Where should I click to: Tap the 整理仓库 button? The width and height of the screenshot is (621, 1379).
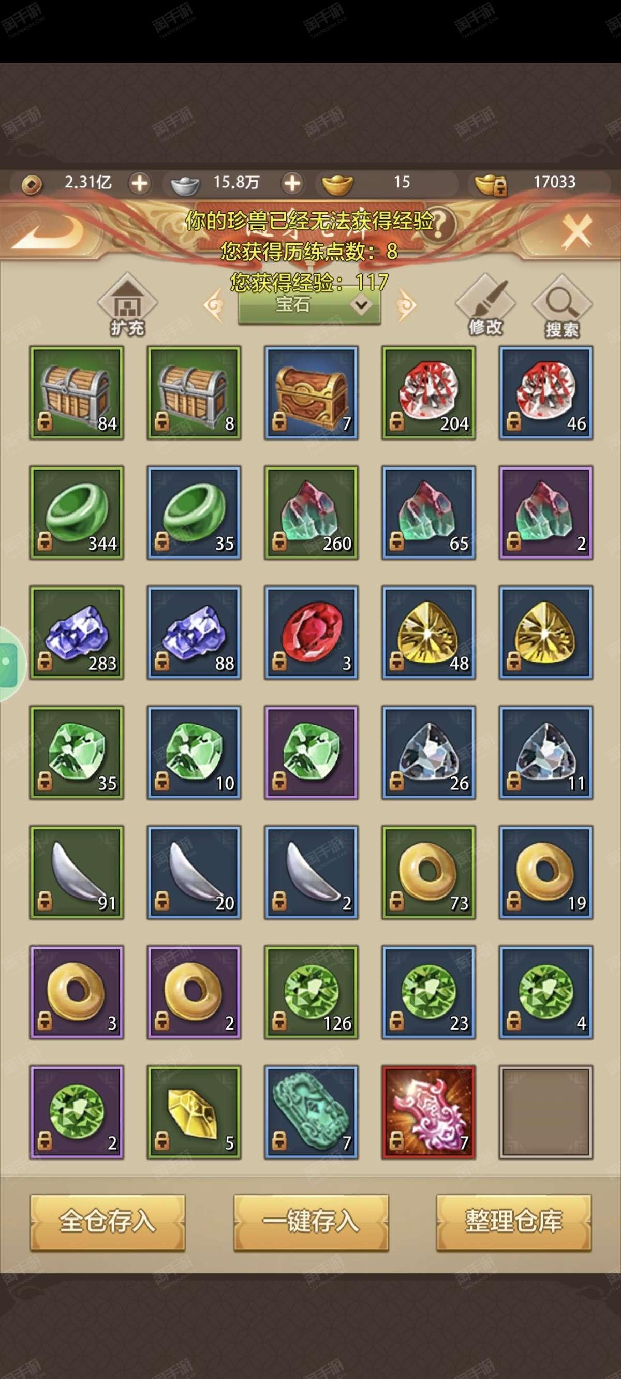point(514,1222)
